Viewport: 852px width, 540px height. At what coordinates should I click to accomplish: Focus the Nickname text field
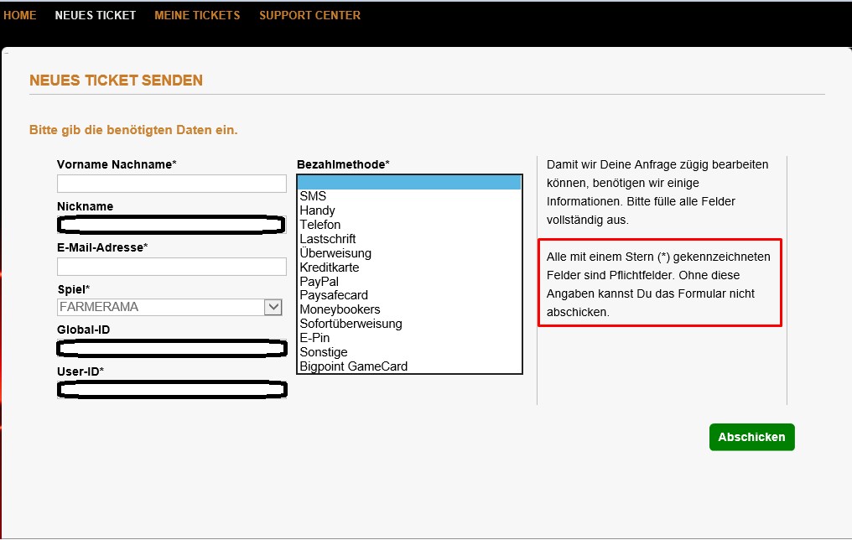pyautogui.click(x=172, y=225)
